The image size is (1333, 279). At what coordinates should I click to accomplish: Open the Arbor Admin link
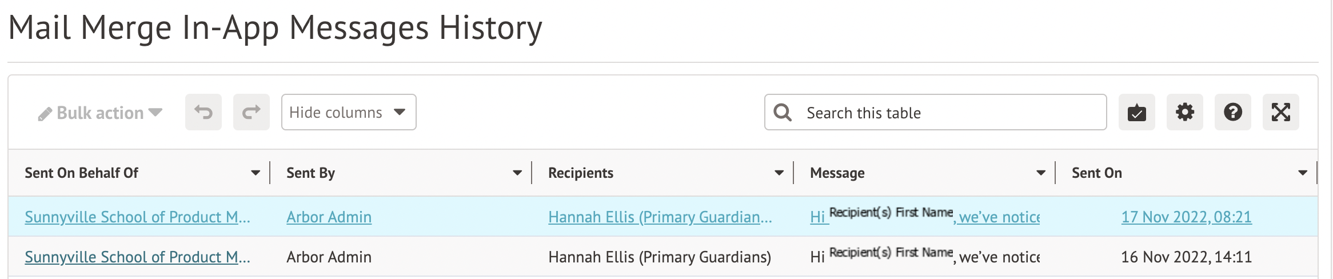[329, 217]
